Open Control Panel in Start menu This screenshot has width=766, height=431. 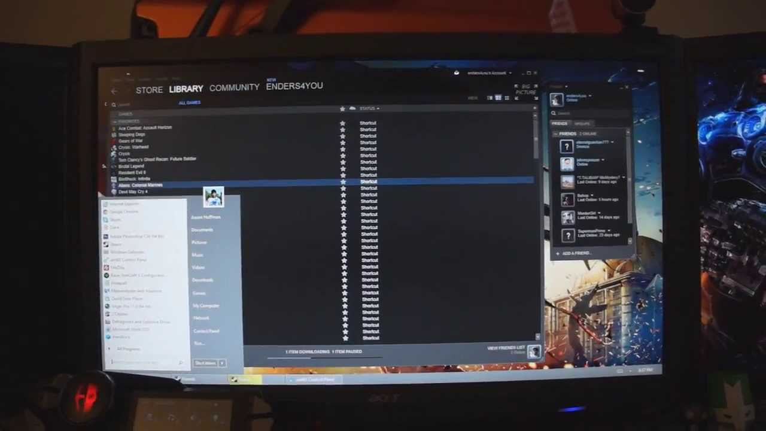tap(206, 331)
